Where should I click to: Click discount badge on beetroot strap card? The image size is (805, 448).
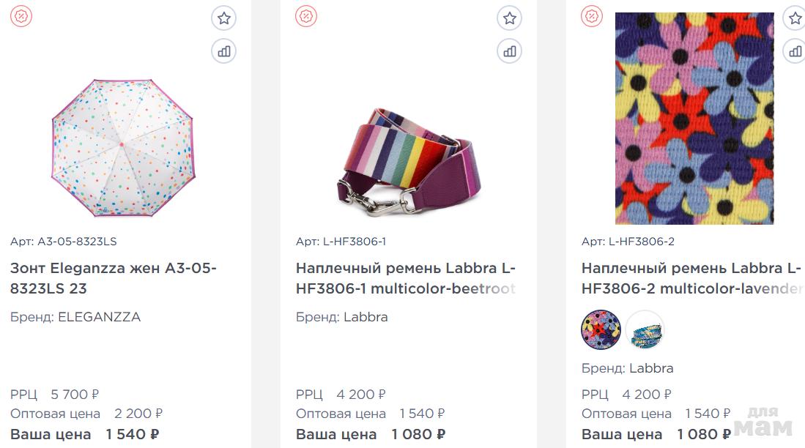point(306,16)
